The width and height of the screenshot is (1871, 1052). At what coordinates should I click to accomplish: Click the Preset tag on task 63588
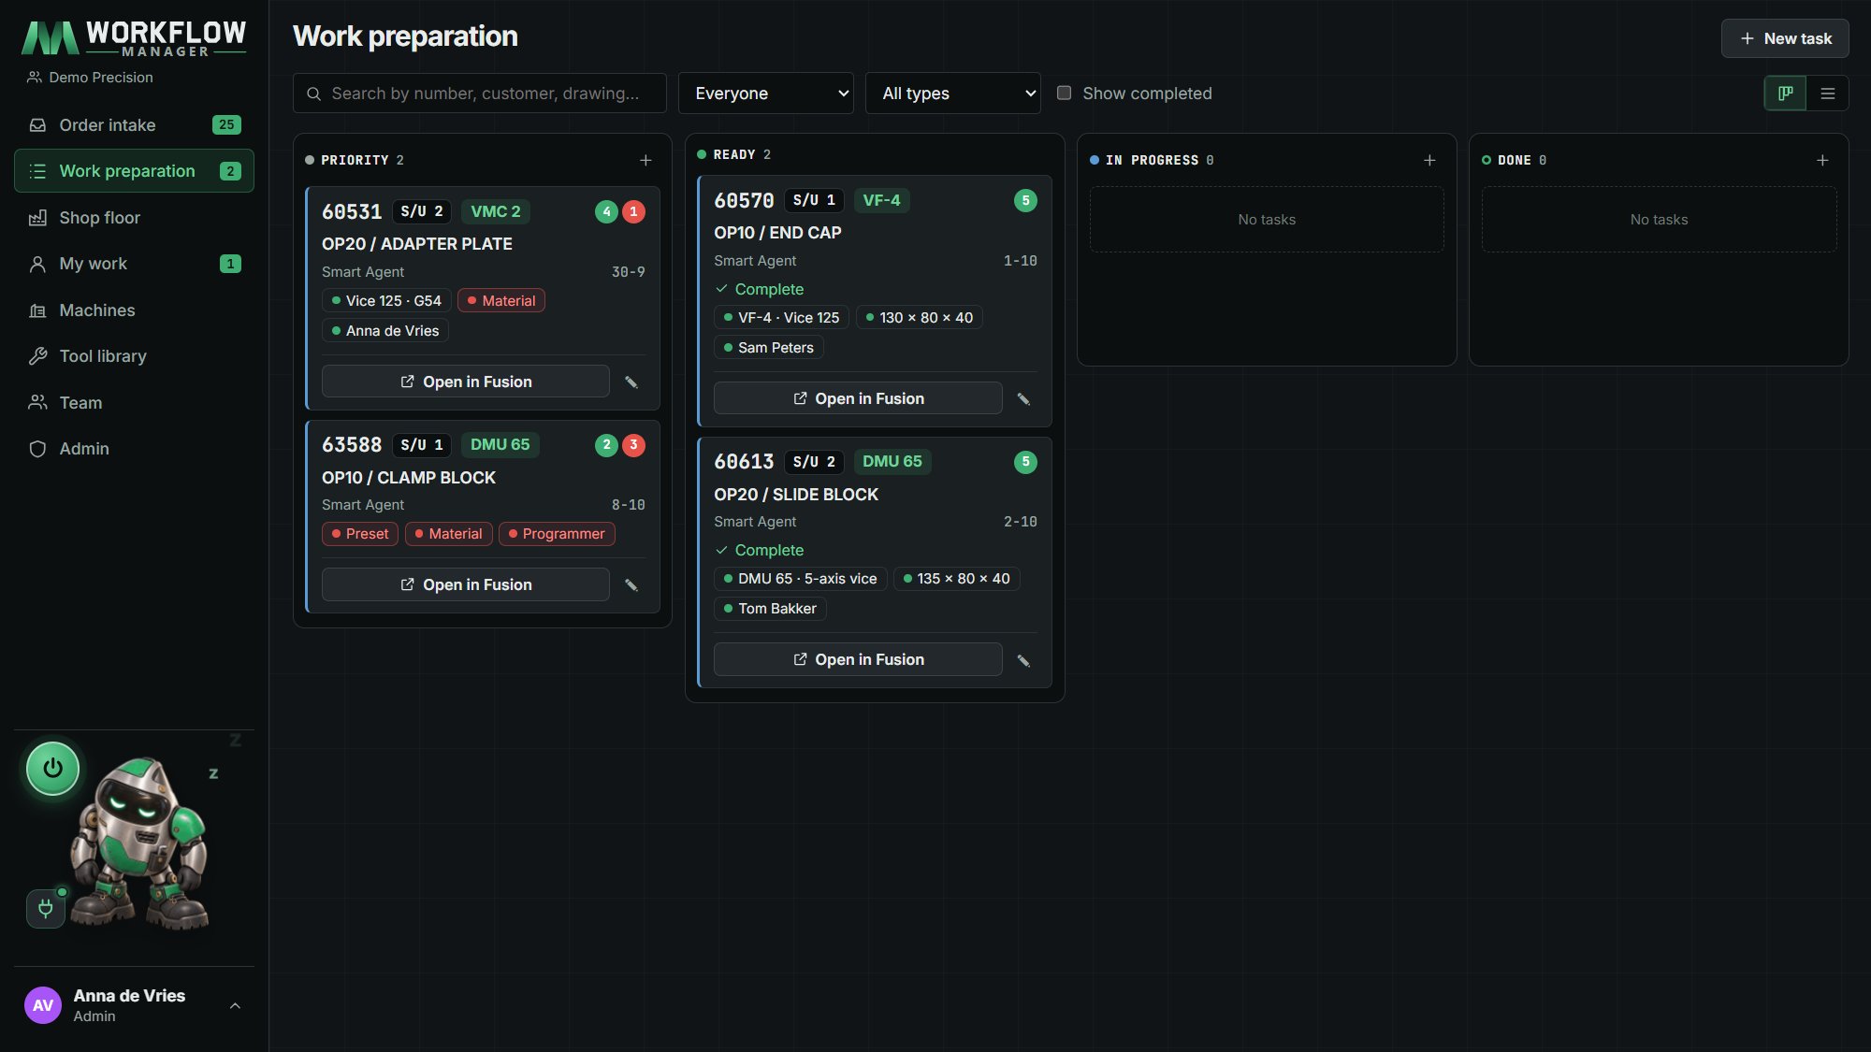click(x=360, y=534)
